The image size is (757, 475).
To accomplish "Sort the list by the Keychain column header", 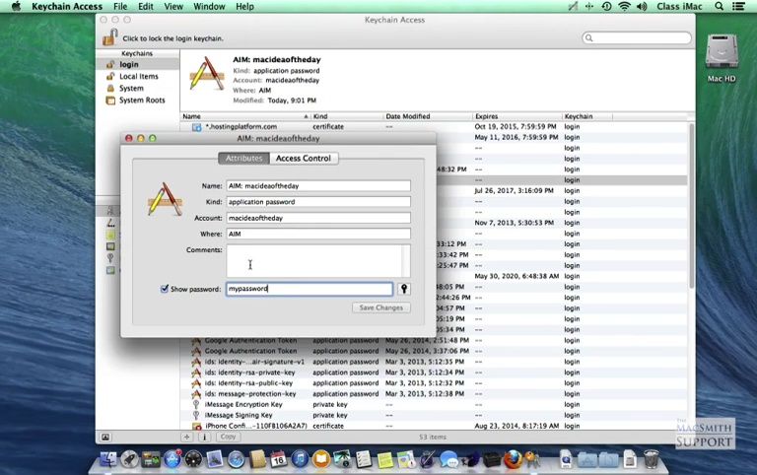I will (587, 116).
